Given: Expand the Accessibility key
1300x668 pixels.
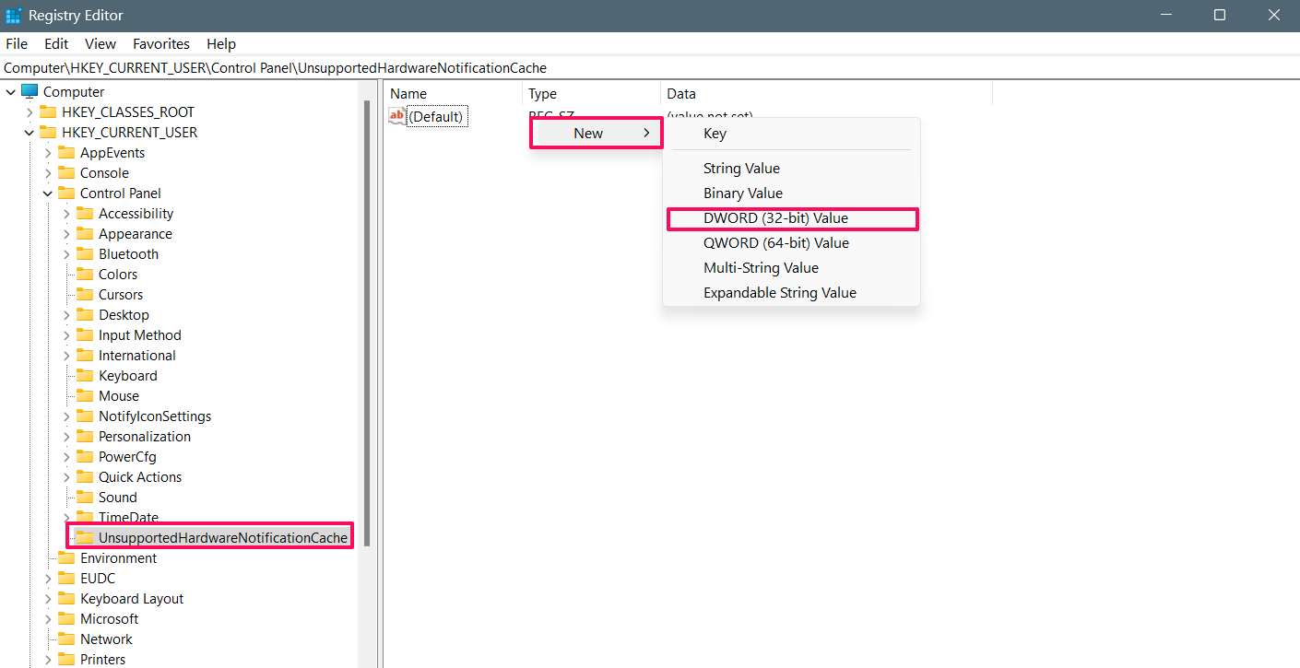Looking at the screenshot, I should [x=66, y=214].
